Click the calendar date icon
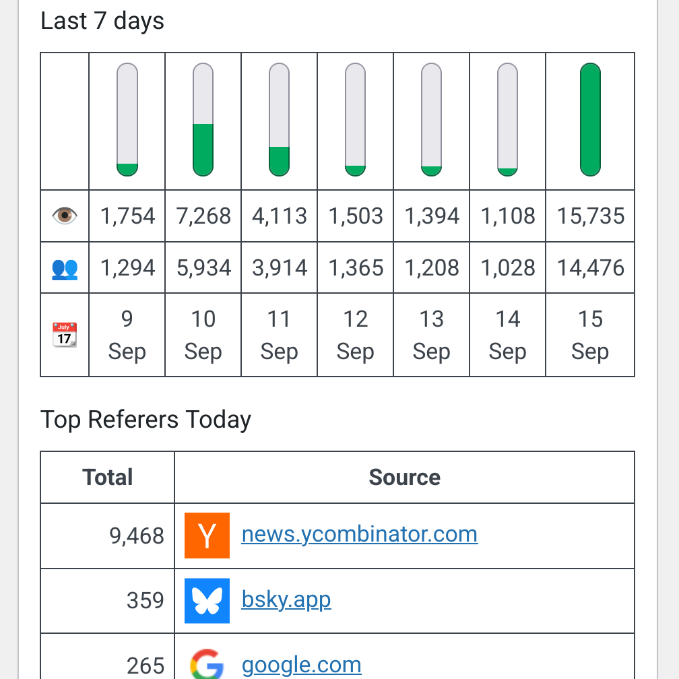679x679 pixels. 65,335
